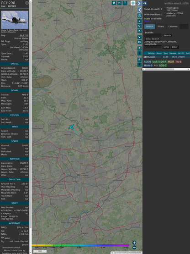Open the map layer switcher icon
Image resolution: width=190 pixels, height=254 pixels.
pos(133,3)
